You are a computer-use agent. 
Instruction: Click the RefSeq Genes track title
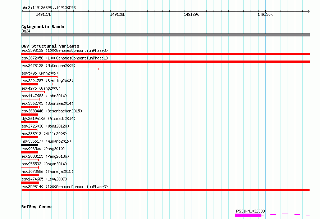36,207
